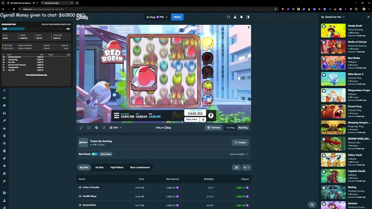Click the lightning turbo spin button
Image resolution: width=372 pixels, height=209 pixels.
point(211,116)
